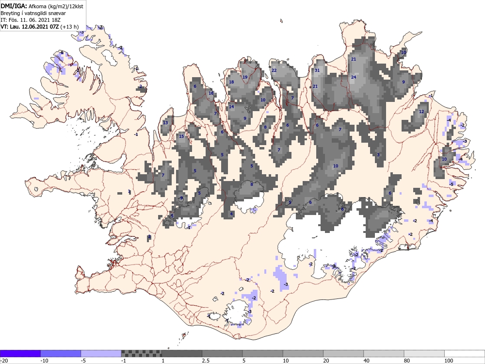
Task: Click the pale gray 40 to 80 legend swatch
Action: click(384, 353)
